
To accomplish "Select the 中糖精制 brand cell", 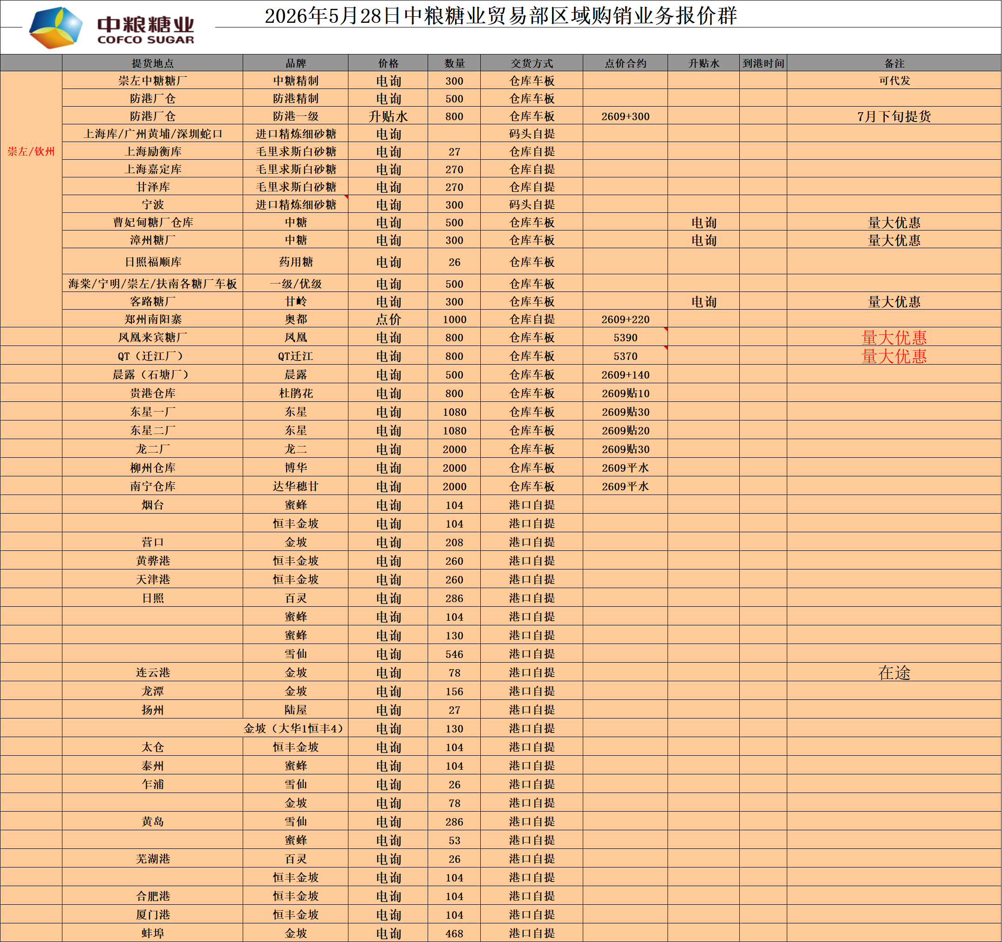I will pos(295,81).
